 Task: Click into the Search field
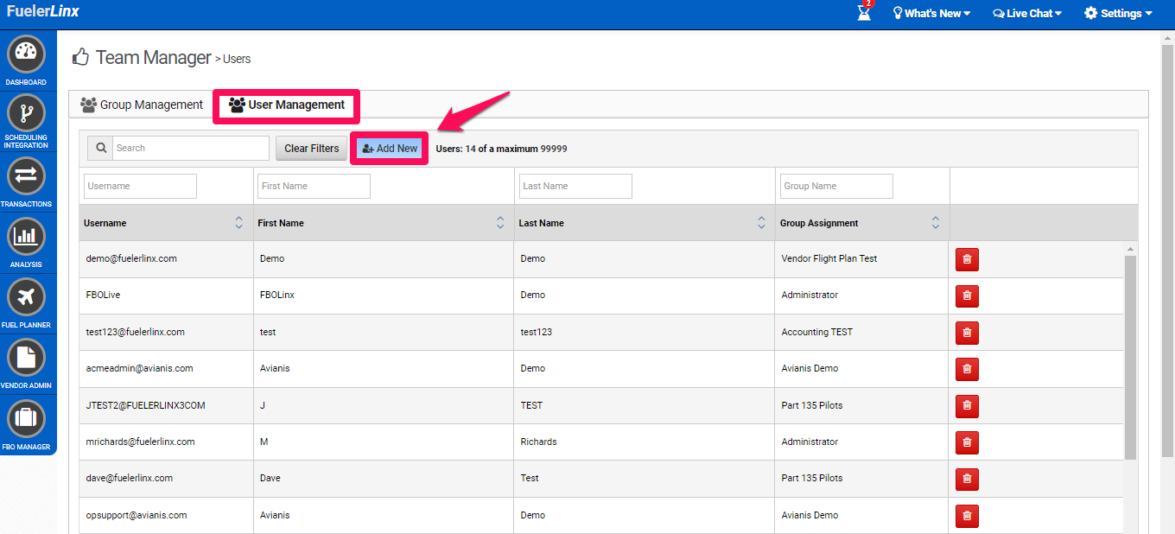[191, 148]
